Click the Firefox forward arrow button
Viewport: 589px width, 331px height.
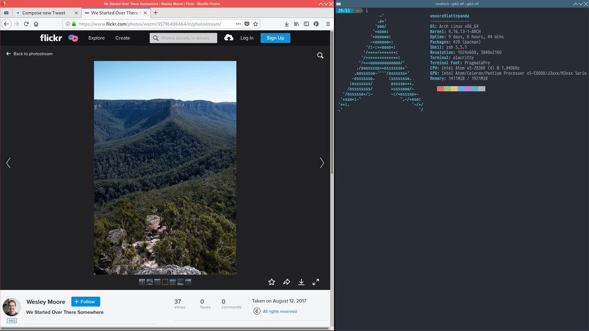click(x=16, y=24)
